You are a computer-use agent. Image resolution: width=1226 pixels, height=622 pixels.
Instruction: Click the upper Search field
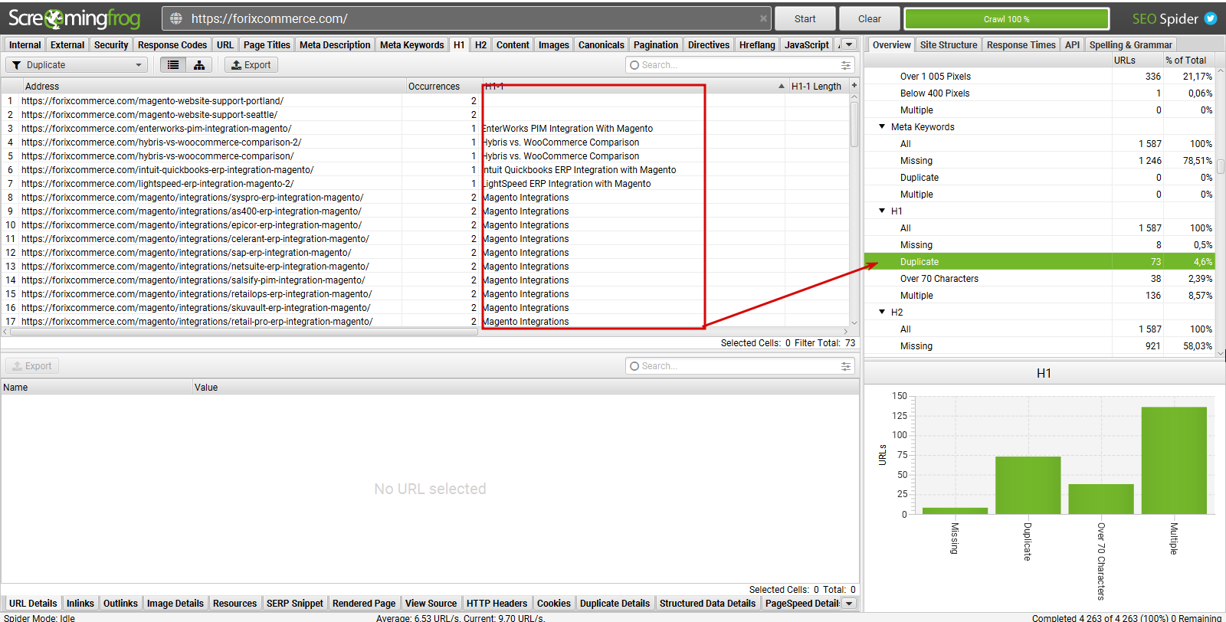click(740, 65)
